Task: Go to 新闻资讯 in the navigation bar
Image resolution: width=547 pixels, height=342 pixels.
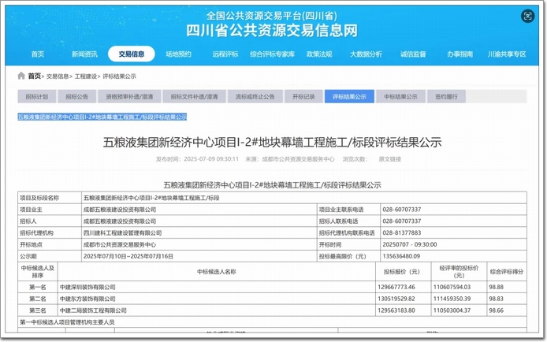Action: pos(84,54)
